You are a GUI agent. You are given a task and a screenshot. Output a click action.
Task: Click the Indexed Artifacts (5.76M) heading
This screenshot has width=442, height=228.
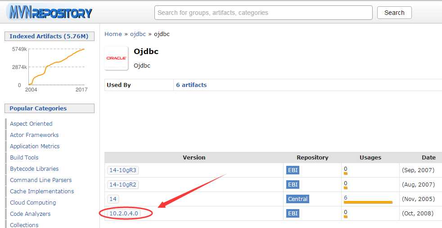pyautogui.click(x=50, y=36)
